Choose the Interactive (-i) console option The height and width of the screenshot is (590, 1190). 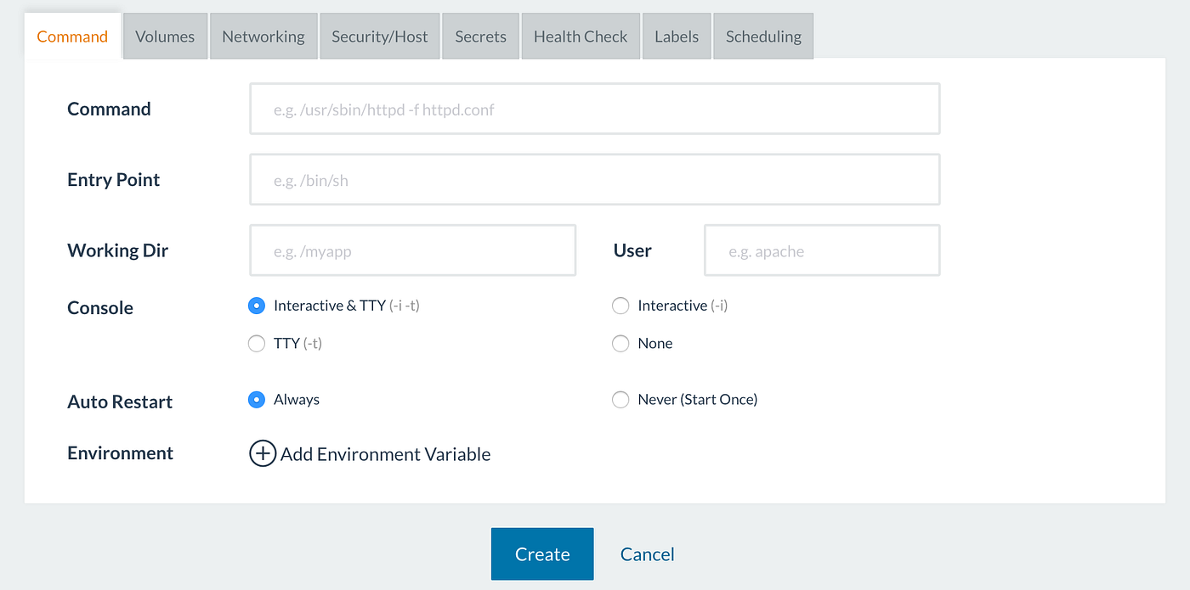pyautogui.click(x=620, y=305)
